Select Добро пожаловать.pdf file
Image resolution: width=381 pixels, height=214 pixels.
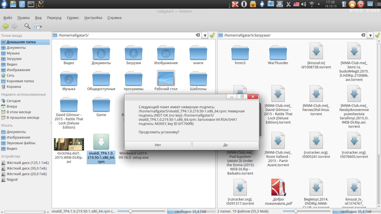278,187
